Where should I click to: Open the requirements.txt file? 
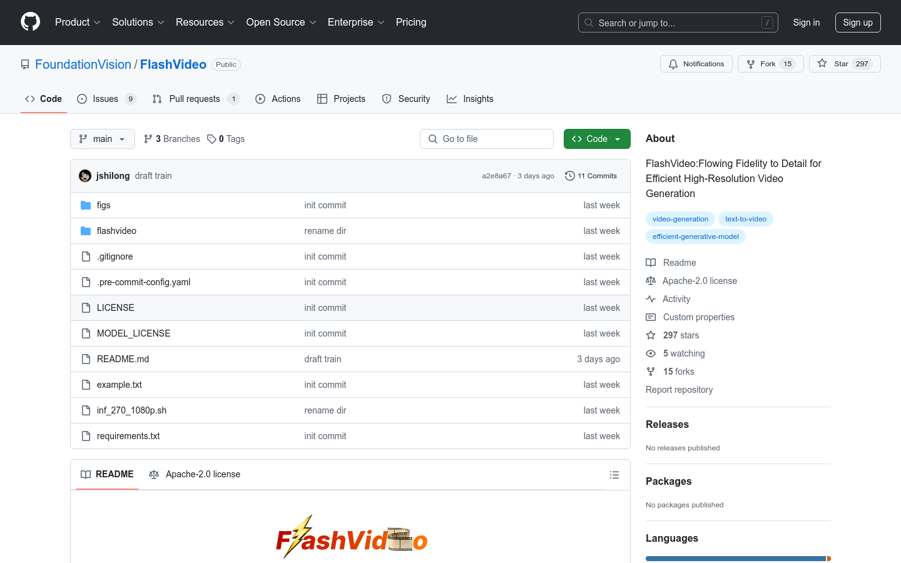(x=128, y=436)
